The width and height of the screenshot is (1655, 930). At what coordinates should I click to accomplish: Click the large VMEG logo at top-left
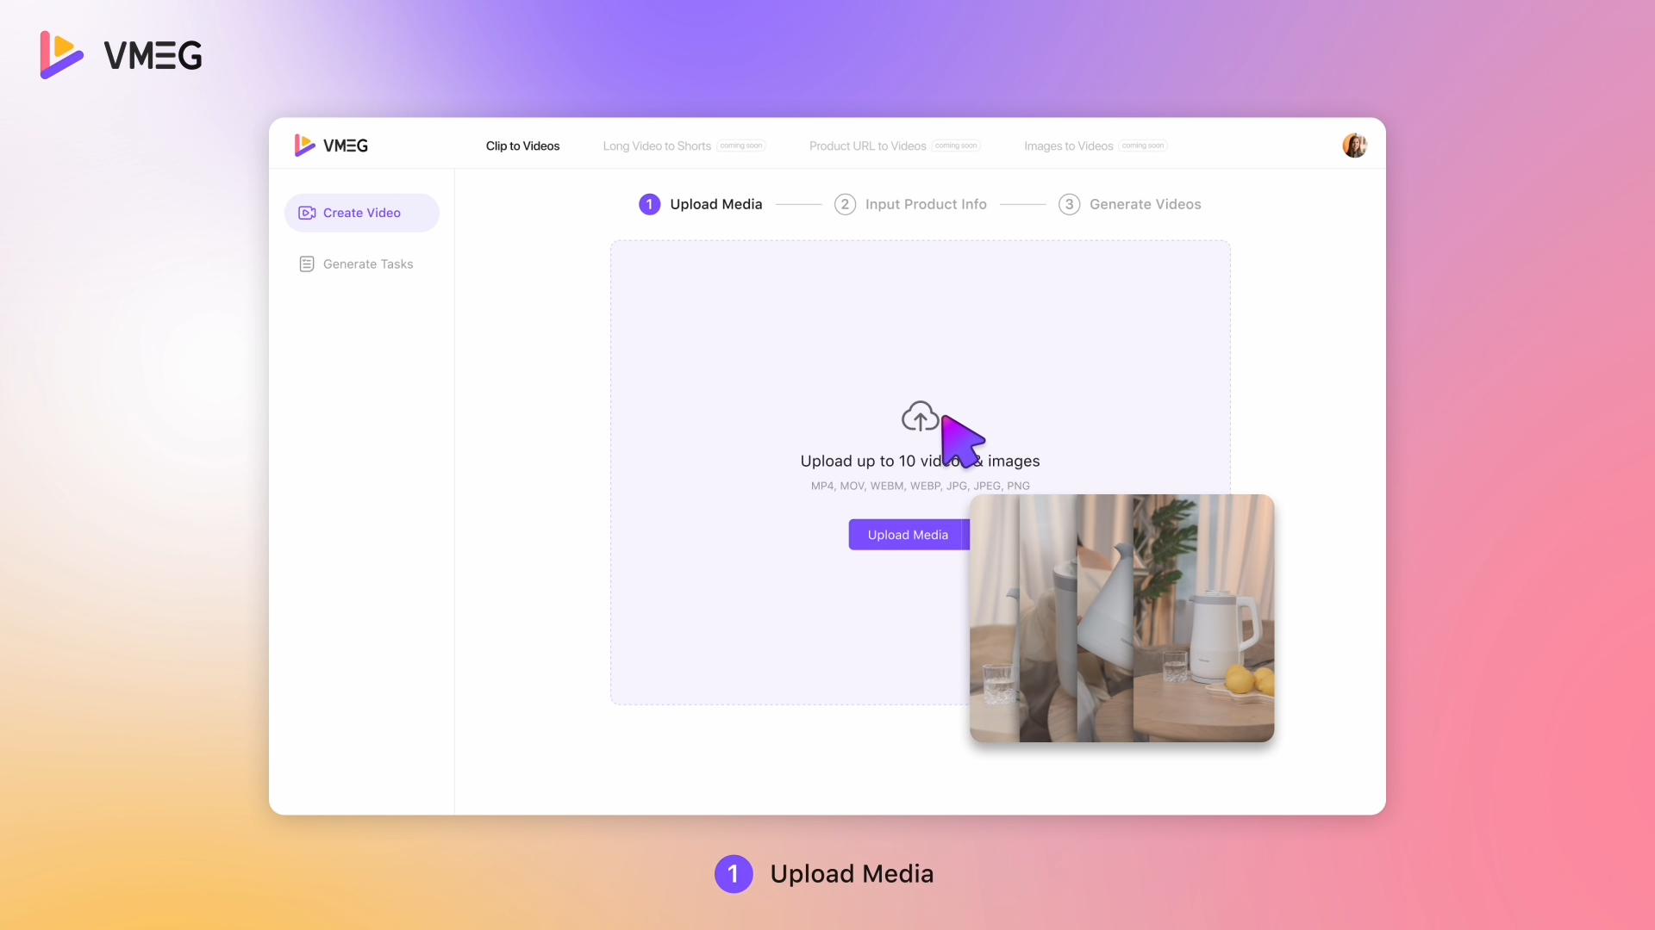121,55
